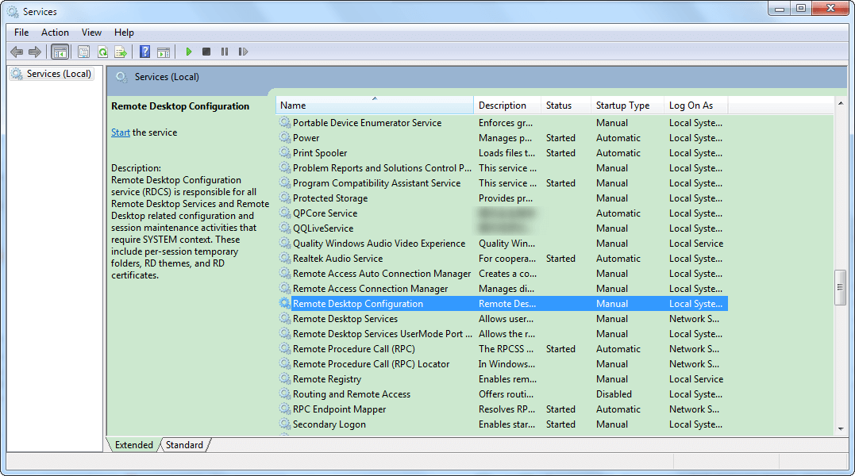Open the Help menu
The height and width of the screenshot is (476, 855).
[x=124, y=33]
